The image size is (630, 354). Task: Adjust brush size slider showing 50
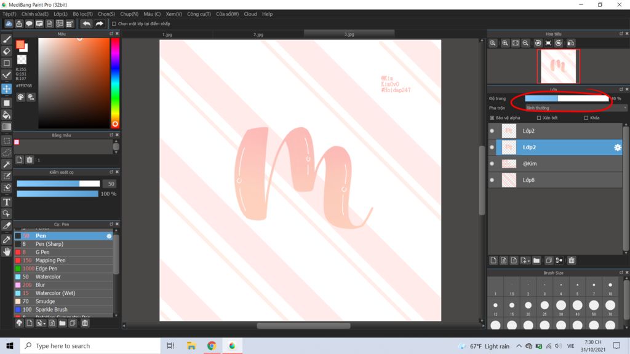tap(58, 184)
